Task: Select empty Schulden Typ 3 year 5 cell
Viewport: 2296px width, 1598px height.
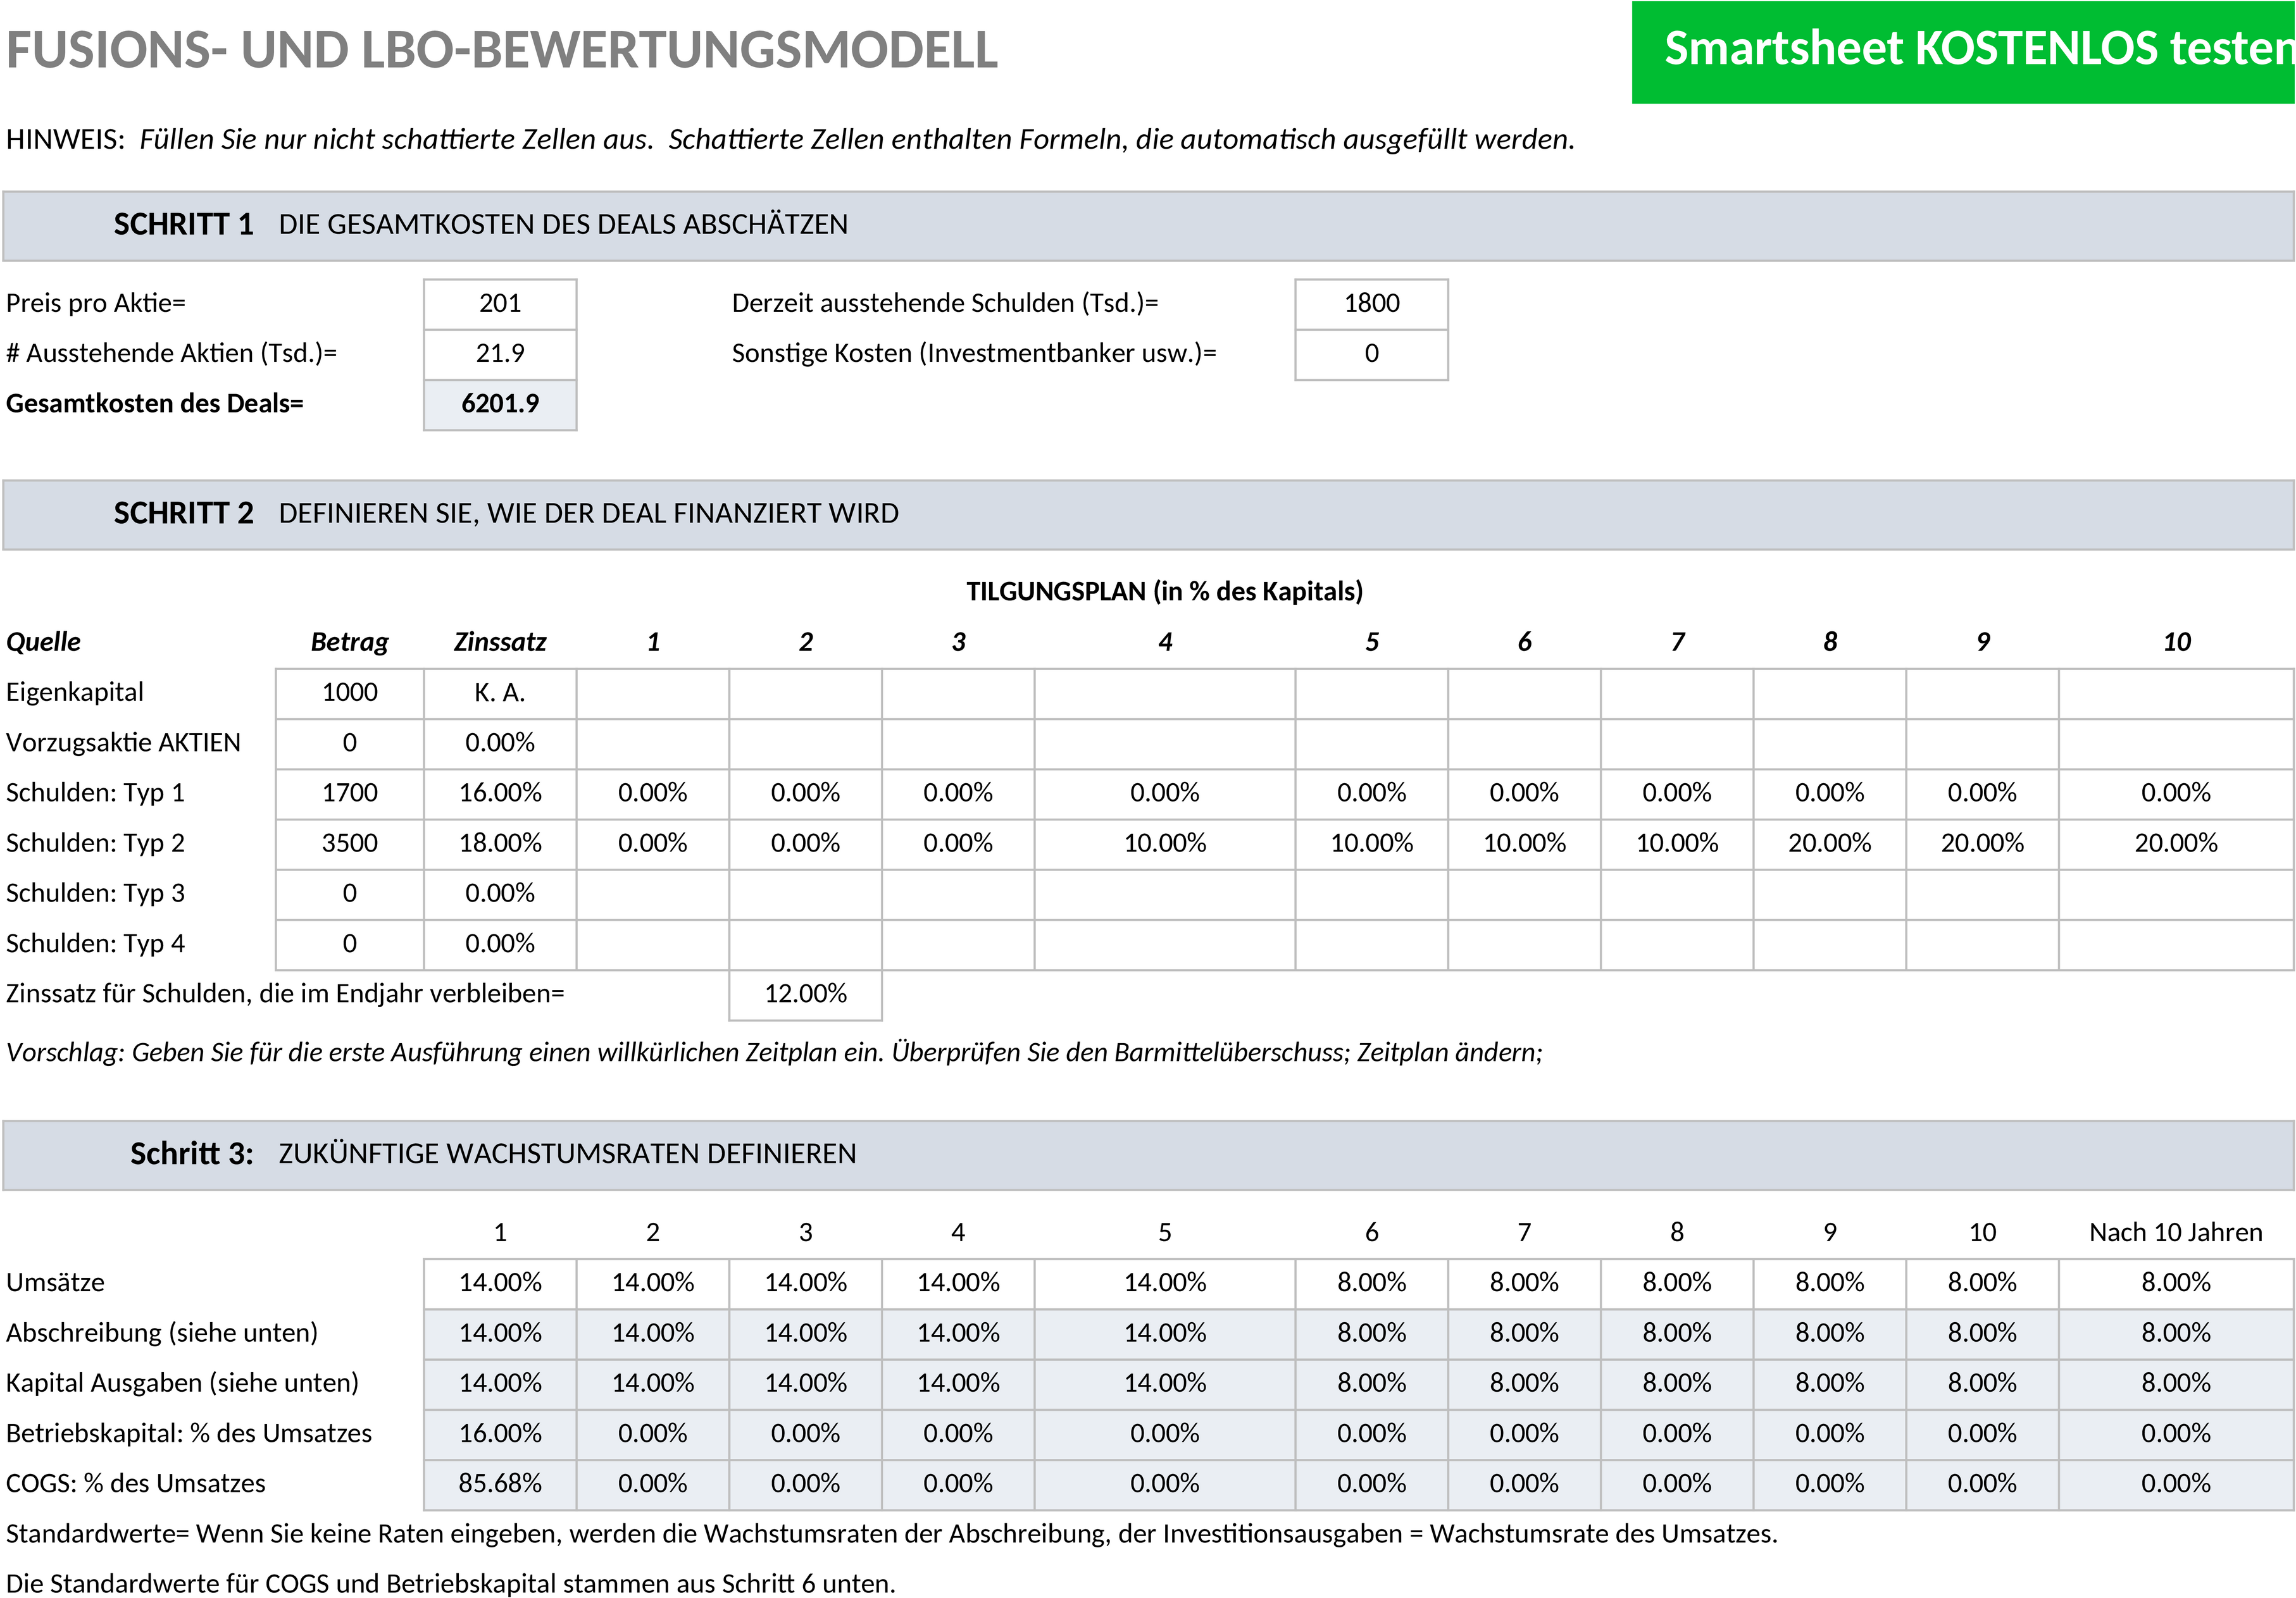Action: coord(1371,895)
